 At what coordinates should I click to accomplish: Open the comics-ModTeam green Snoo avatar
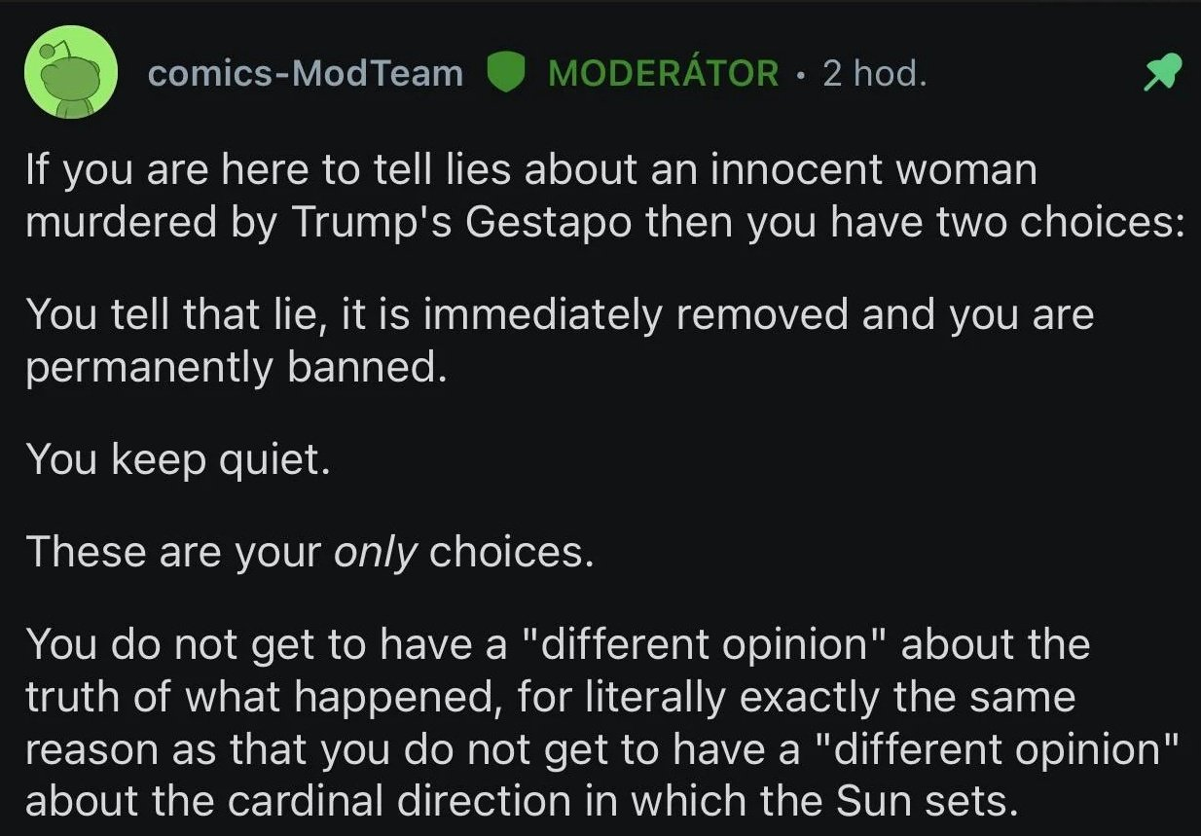[70, 73]
